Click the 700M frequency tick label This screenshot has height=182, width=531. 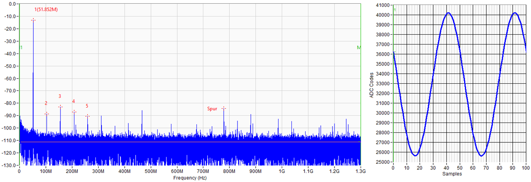click(203, 171)
